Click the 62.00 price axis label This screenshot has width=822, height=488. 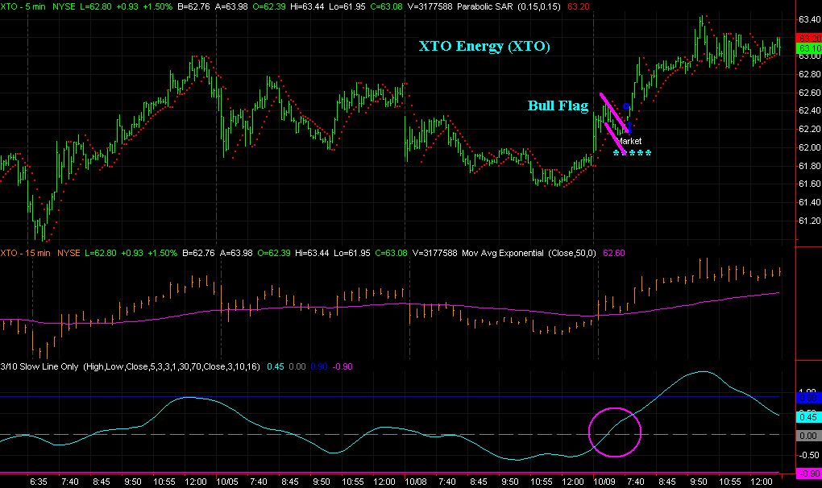809,147
